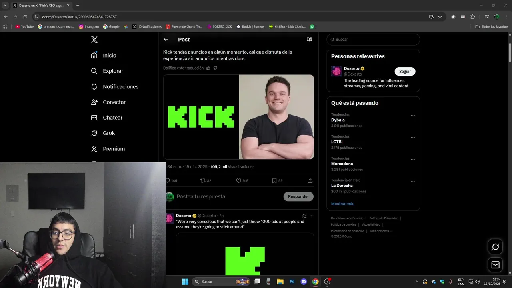Open BotRix Sorteos bookmark
The width and height of the screenshot is (512, 288).
250,27
